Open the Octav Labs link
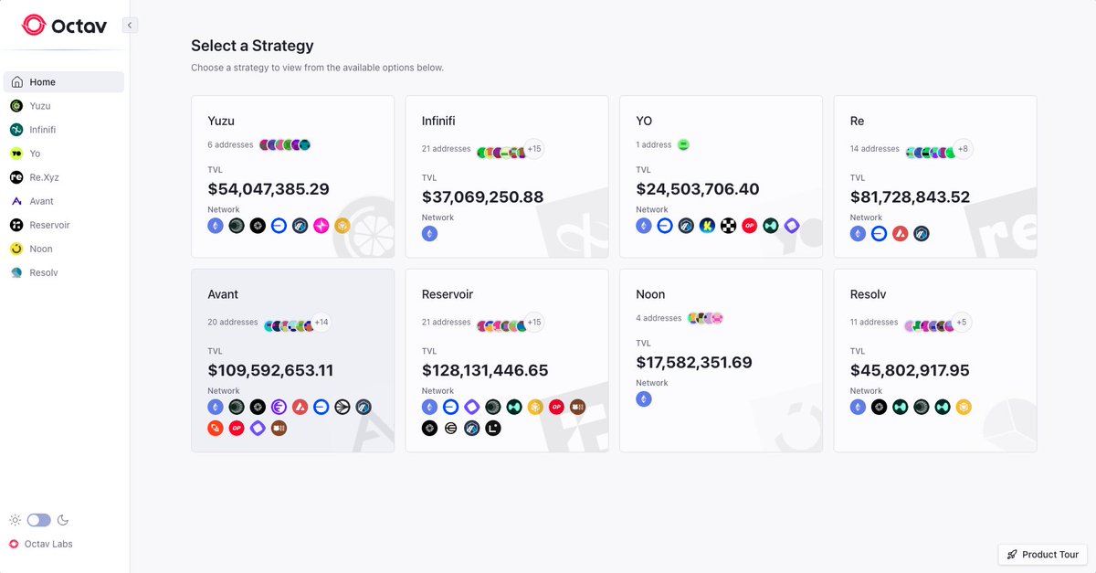Image resolution: width=1096 pixels, height=573 pixels. [x=41, y=544]
